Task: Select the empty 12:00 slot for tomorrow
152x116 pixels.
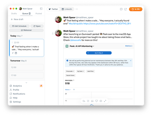Action: click(x=26, y=67)
